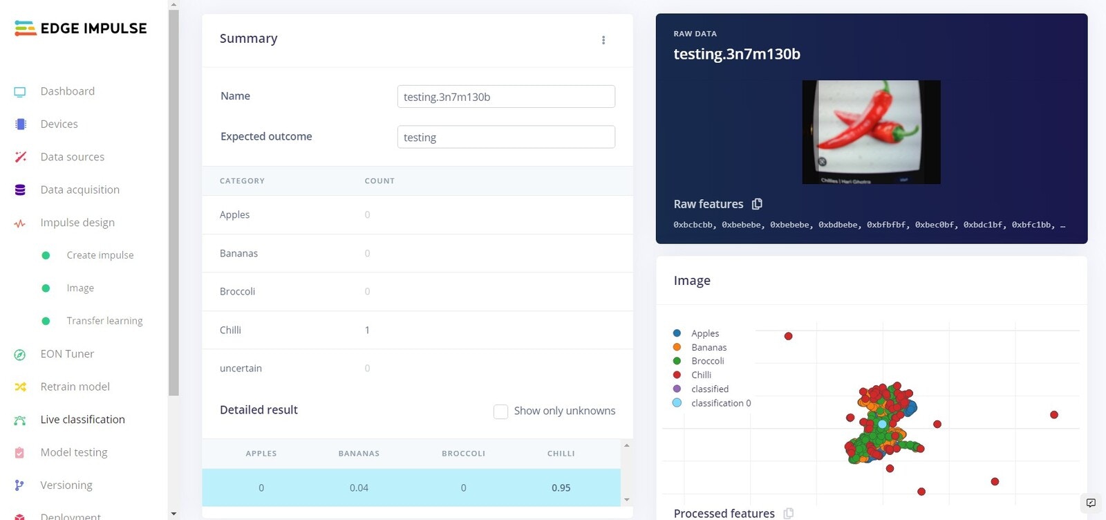1106x520 pixels.
Task: Open the feedback chat icon at corner
Action: click(1091, 503)
